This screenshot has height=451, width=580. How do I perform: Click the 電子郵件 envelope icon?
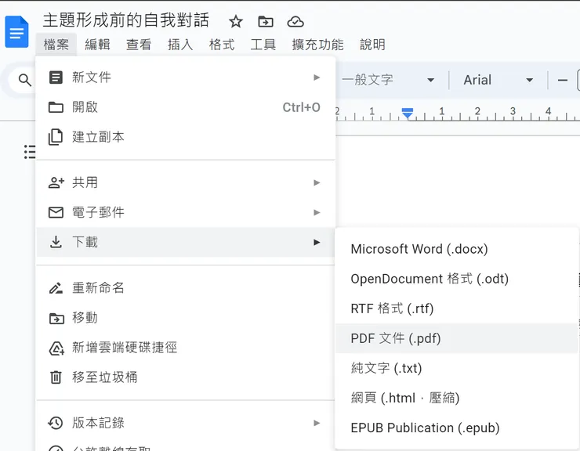click(56, 212)
